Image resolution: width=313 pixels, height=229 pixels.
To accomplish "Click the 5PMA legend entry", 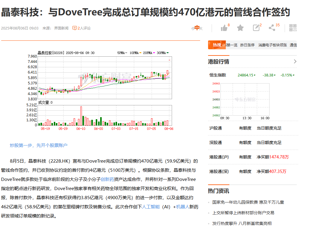I will (122, 53).
